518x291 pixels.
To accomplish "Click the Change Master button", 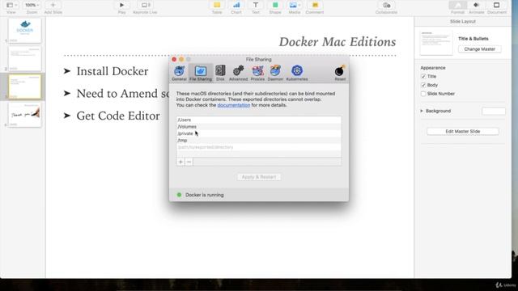I will click(480, 49).
